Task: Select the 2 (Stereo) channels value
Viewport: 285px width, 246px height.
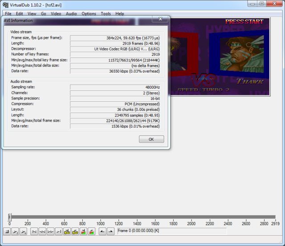Action: [115, 93]
